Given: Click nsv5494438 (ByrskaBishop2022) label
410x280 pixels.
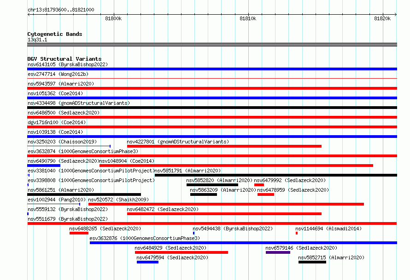Looking at the screenshot, I should (233, 229).
